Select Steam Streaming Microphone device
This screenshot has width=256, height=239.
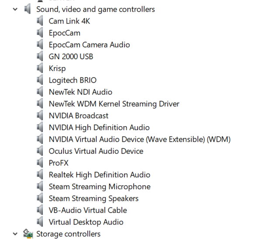click(x=100, y=187)
